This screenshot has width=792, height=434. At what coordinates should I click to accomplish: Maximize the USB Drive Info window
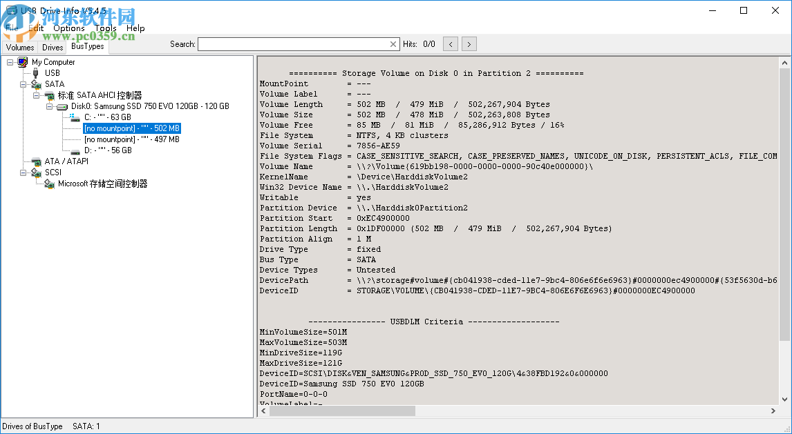[x=744, y=10]
